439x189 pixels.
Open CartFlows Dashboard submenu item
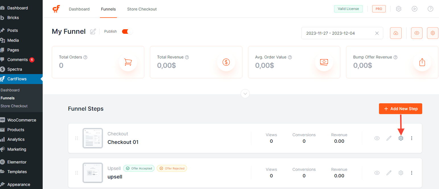pos(10,90)
